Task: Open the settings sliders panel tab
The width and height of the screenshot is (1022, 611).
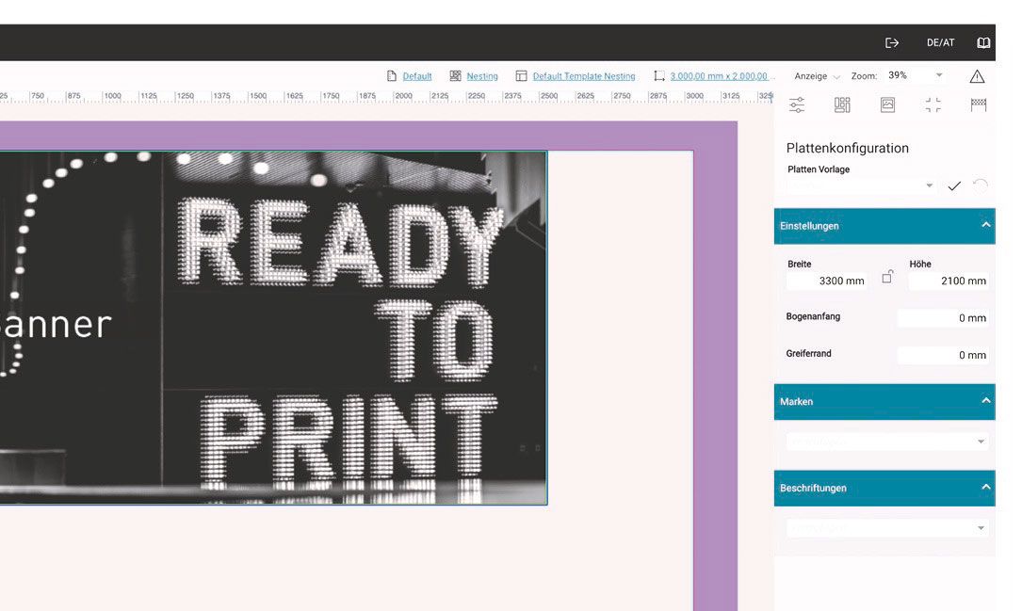Action: [x=797, y=105]
